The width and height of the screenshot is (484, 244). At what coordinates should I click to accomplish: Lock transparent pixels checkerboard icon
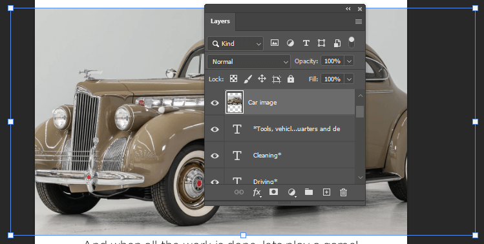[x=234, y=79]
